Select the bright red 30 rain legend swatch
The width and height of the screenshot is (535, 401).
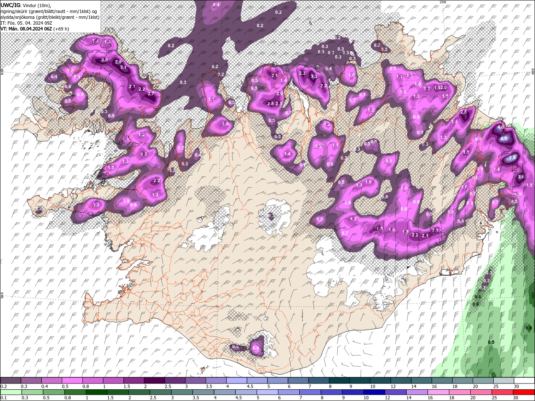pos(524,392)
